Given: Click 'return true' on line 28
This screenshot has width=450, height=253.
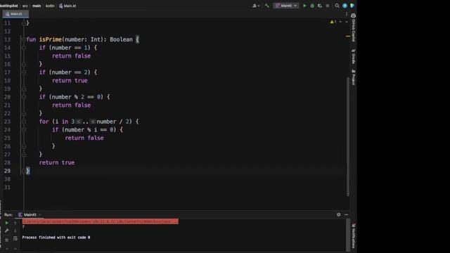Looking at the screenshot, I should (x=57, y=162).
